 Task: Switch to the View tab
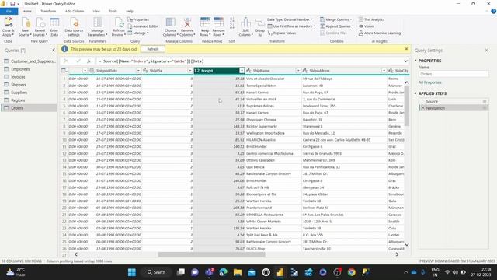tap(96, 11)
